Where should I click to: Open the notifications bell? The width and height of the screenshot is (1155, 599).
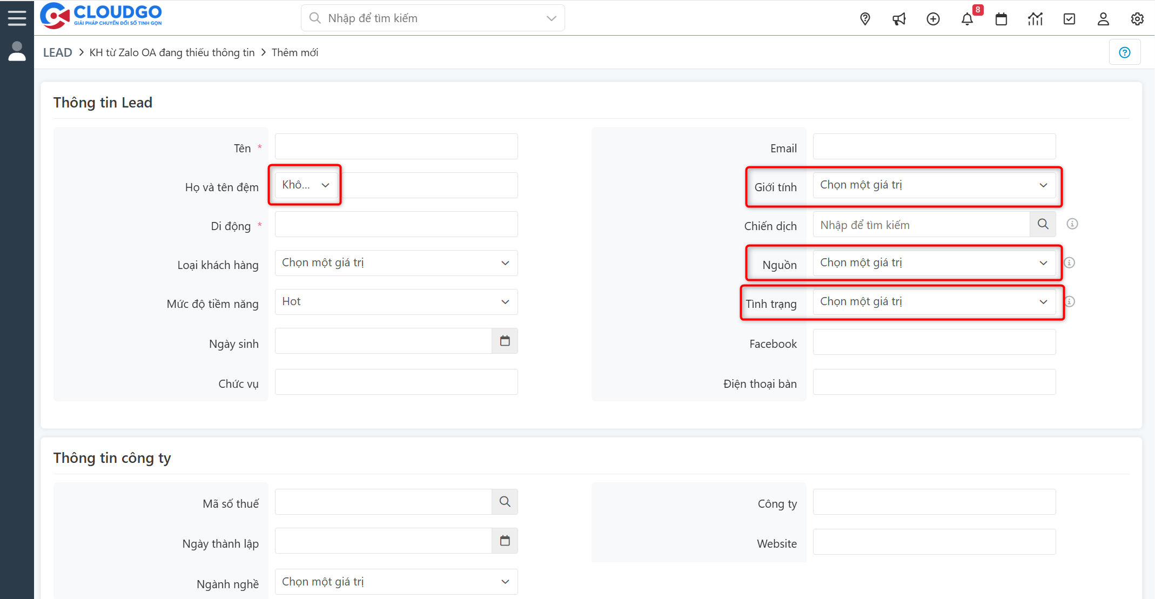(967, 19)
